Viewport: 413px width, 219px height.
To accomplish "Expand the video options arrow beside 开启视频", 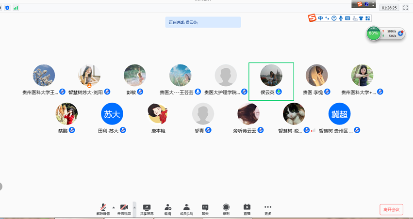I will click(x=134, y=207).
